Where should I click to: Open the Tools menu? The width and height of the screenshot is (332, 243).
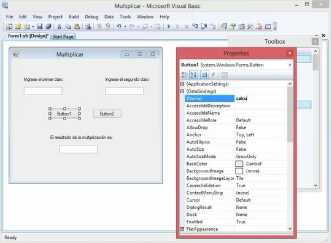pos(125,17)
